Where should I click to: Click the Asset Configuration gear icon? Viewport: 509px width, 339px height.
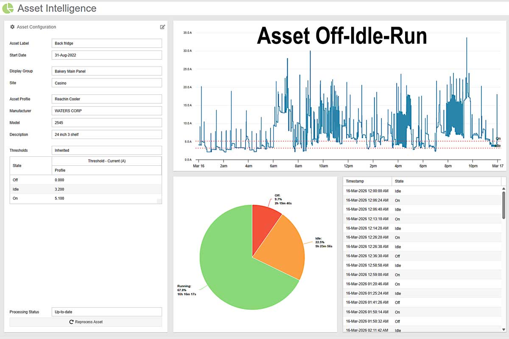(x=12, y=27)
